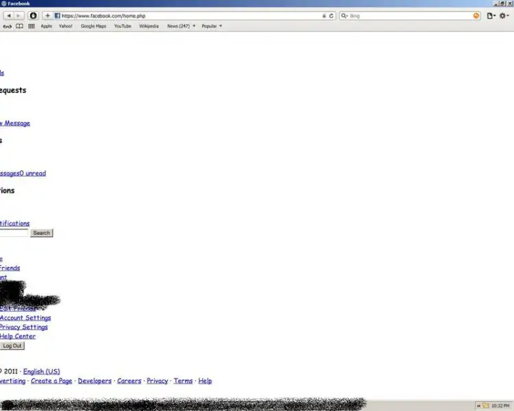Open the Page menu icon
This screenshot has height=411, width=514.
point(491,16)
